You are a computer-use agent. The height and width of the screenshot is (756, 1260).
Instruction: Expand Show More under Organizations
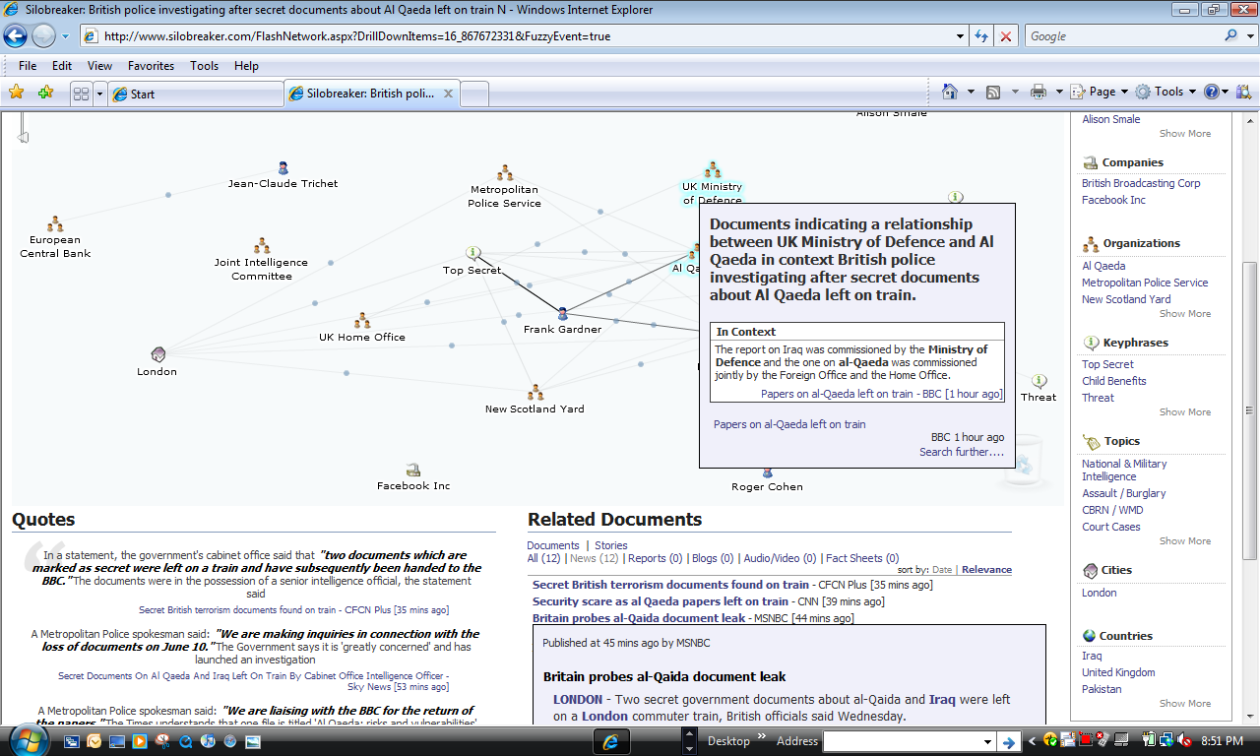(x=1185, y=313)
